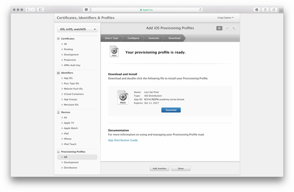This screenshot has height=192, width=294.
Task: Select iPhone devices
Action: pos(68,139)
